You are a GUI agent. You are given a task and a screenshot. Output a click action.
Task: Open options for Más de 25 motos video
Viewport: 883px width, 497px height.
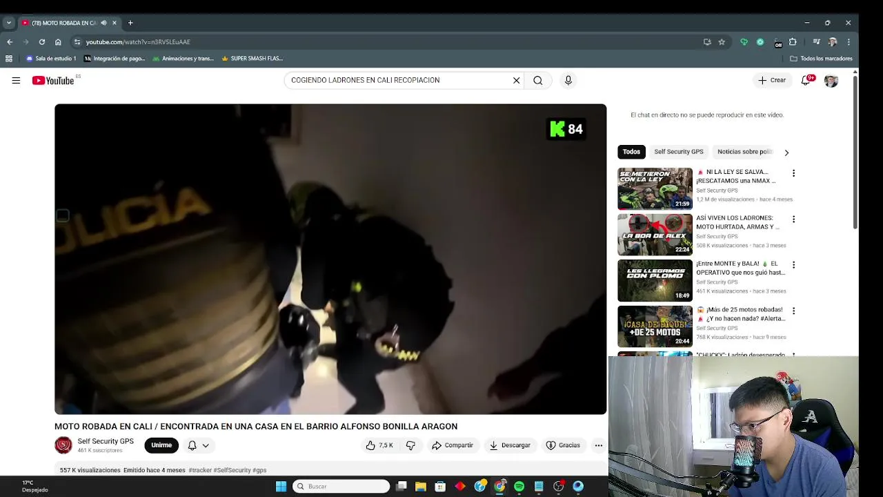[x=793, y=311]
